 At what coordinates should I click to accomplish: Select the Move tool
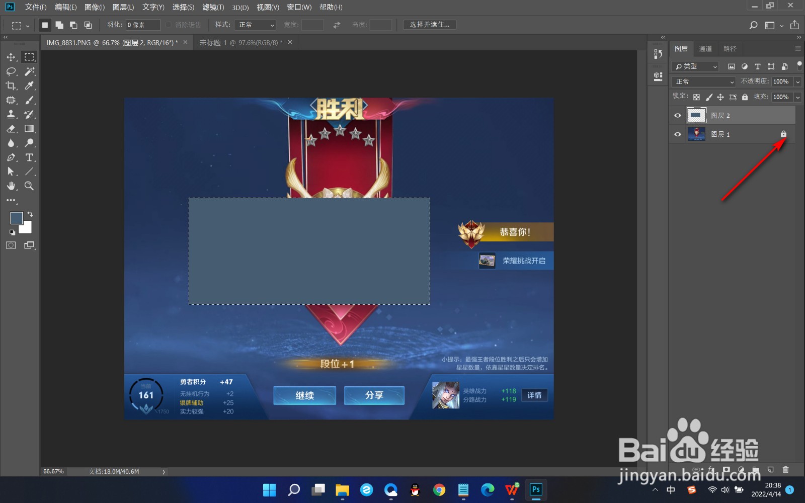[11, 57]
